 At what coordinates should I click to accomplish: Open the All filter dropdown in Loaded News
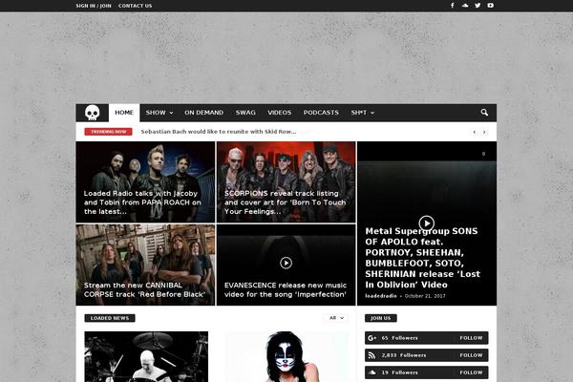(x=336, y=318)
